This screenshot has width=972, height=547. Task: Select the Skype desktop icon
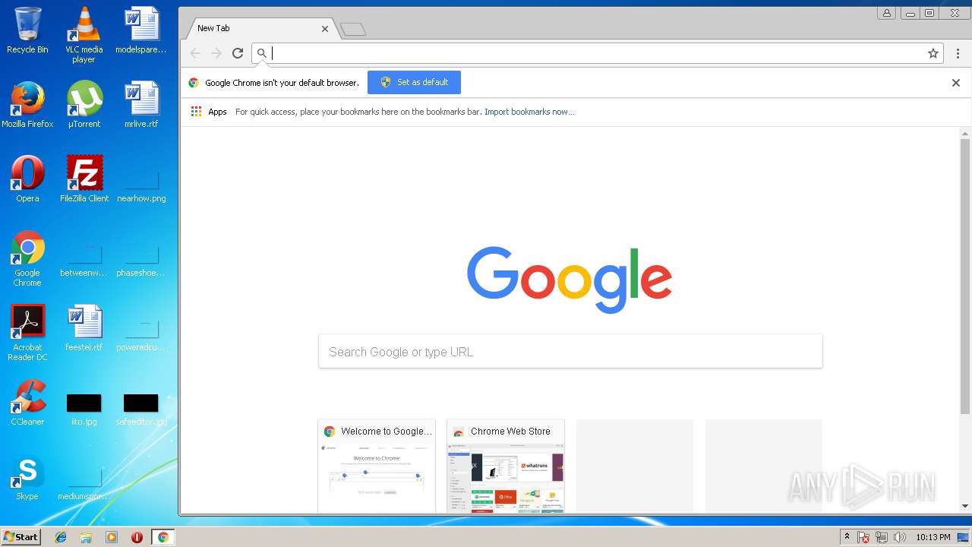coord(27,477)
